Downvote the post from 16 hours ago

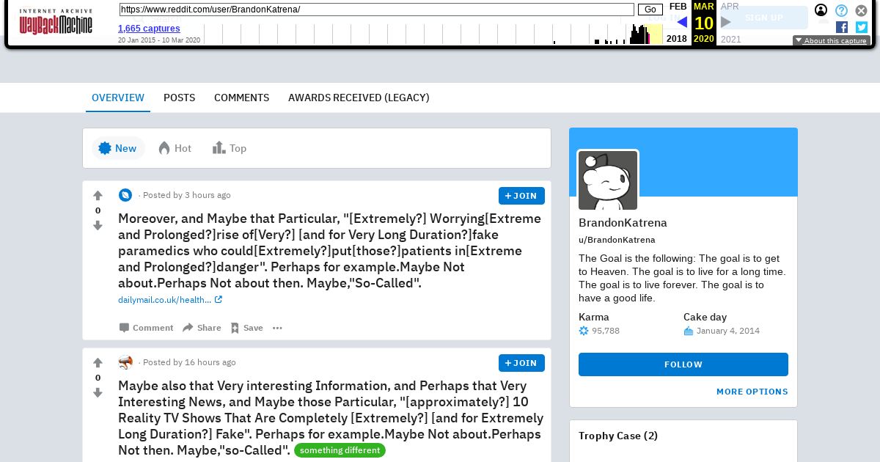(x=98, y=393)
